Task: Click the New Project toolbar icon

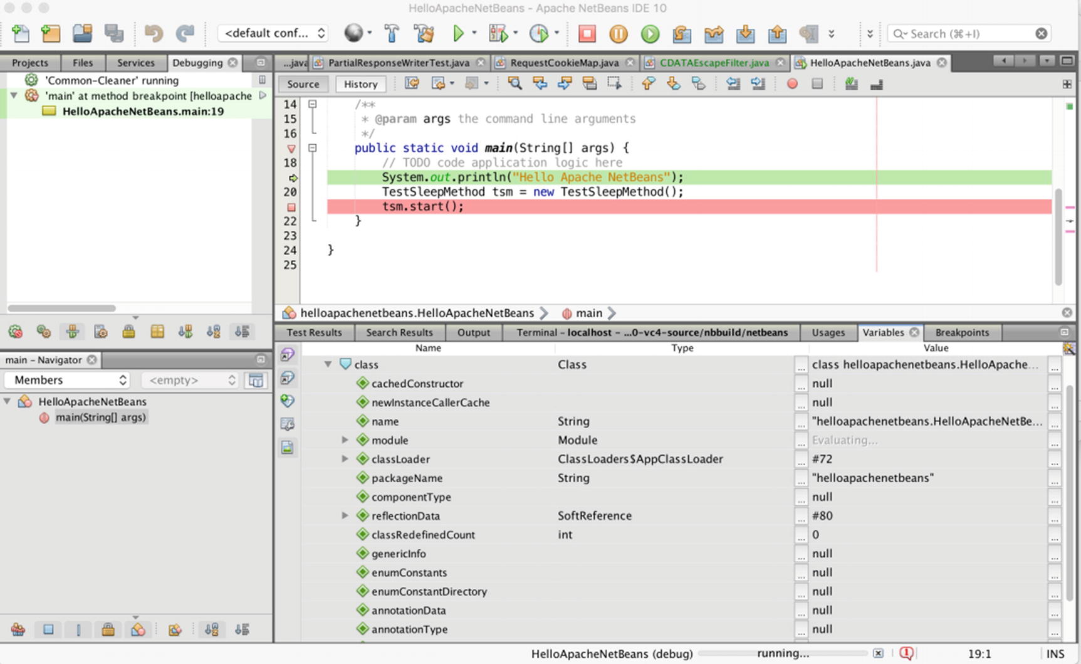Action: point(51,33)
